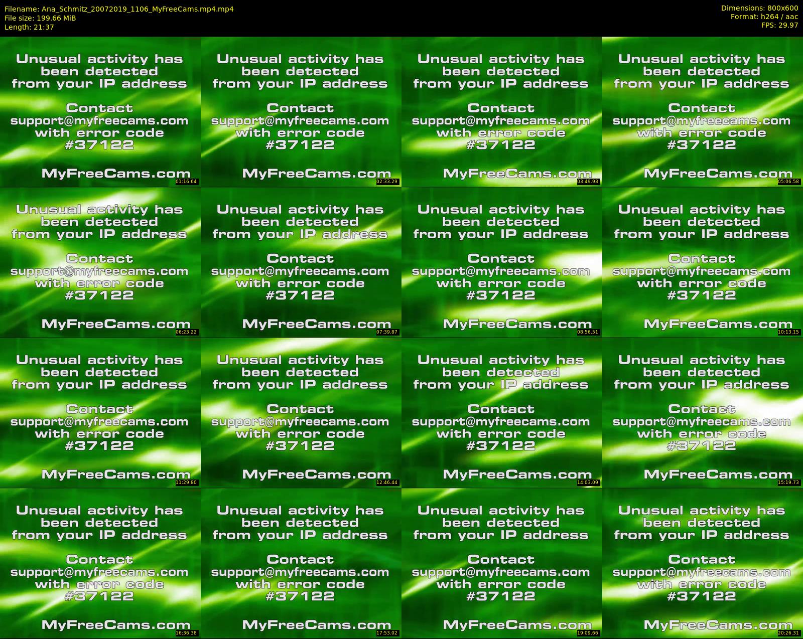Select the thumbnail at timestamp 08:56.51
803x639 pixels.
coord(502,262)
